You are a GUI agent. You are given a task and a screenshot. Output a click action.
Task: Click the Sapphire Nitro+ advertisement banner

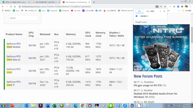161,48
